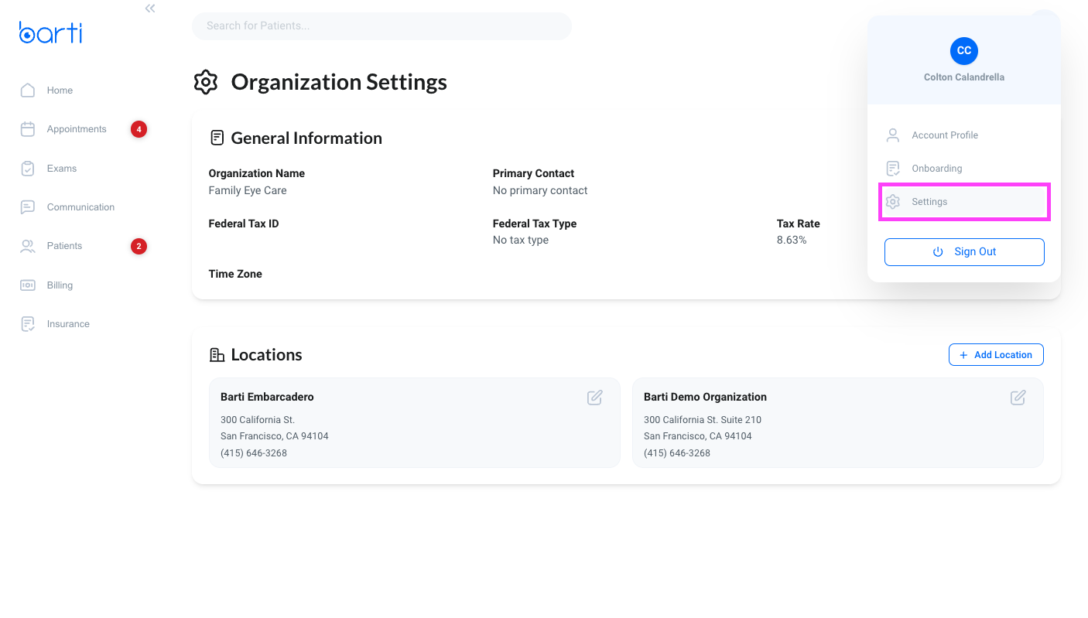The width and height of the screenshot is (1088, 618).
Task: Click the 8.63% tax rate value
Action: point(792,241)
